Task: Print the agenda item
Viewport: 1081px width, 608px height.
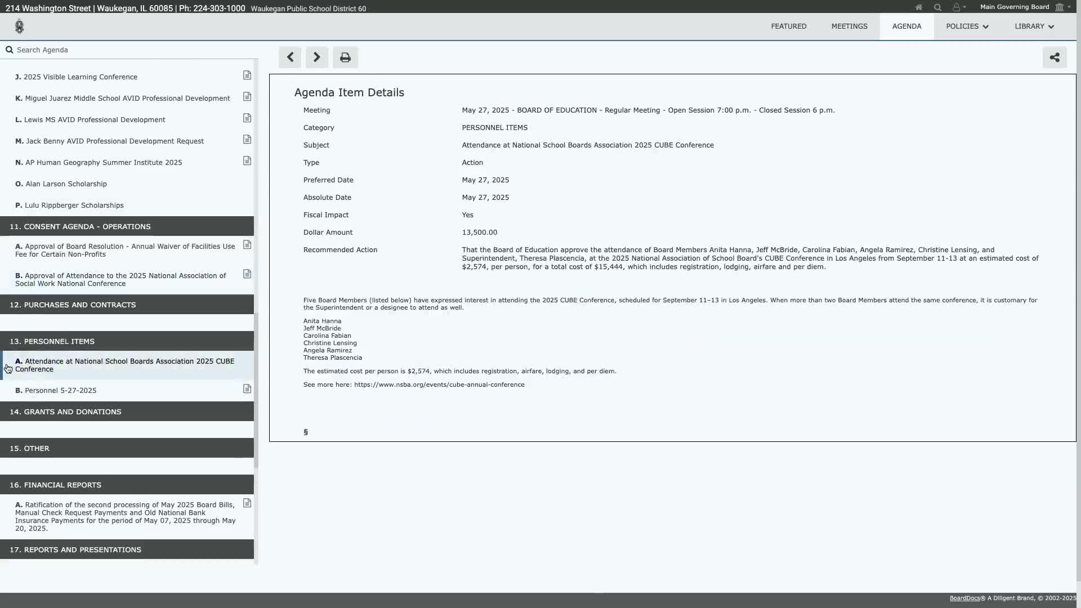Action: 345,57
